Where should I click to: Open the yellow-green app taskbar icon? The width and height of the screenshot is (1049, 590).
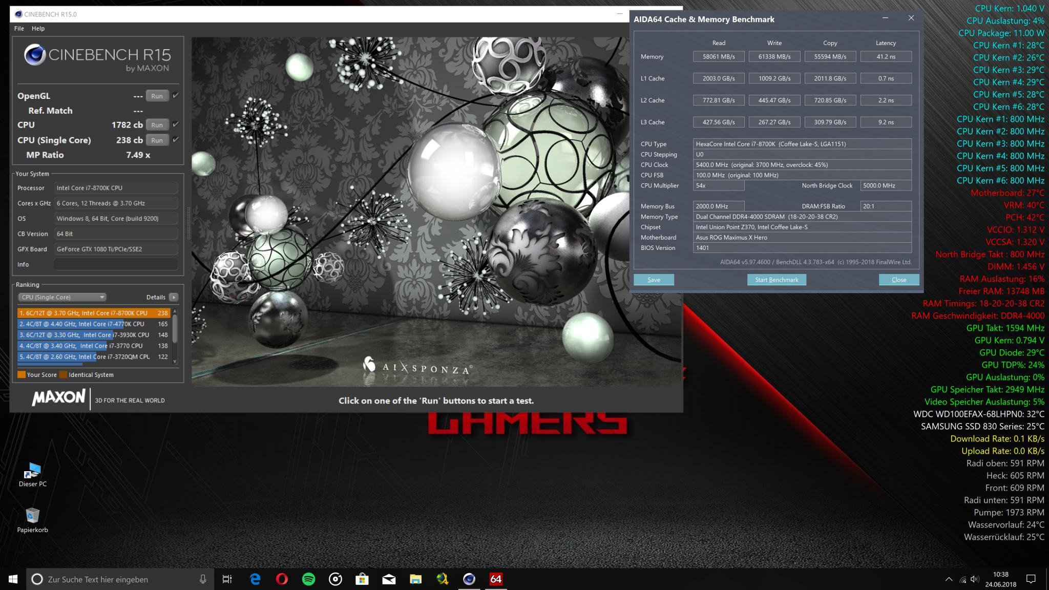[443, 579]
